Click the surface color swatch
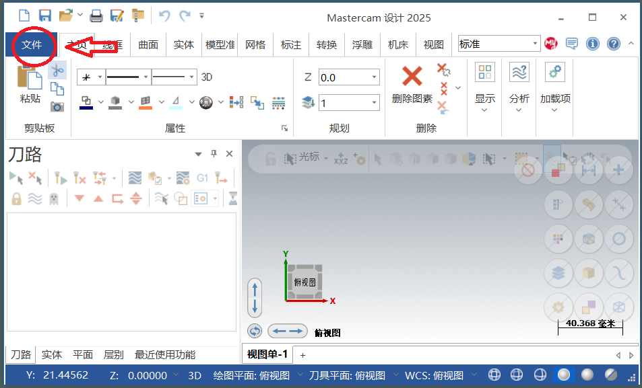Screen dimensions: 642x388 146,102
